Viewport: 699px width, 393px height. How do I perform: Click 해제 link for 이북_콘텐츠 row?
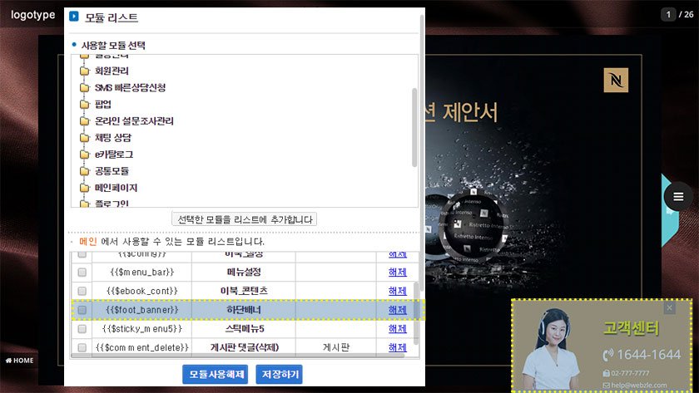(x=397, y=291)
